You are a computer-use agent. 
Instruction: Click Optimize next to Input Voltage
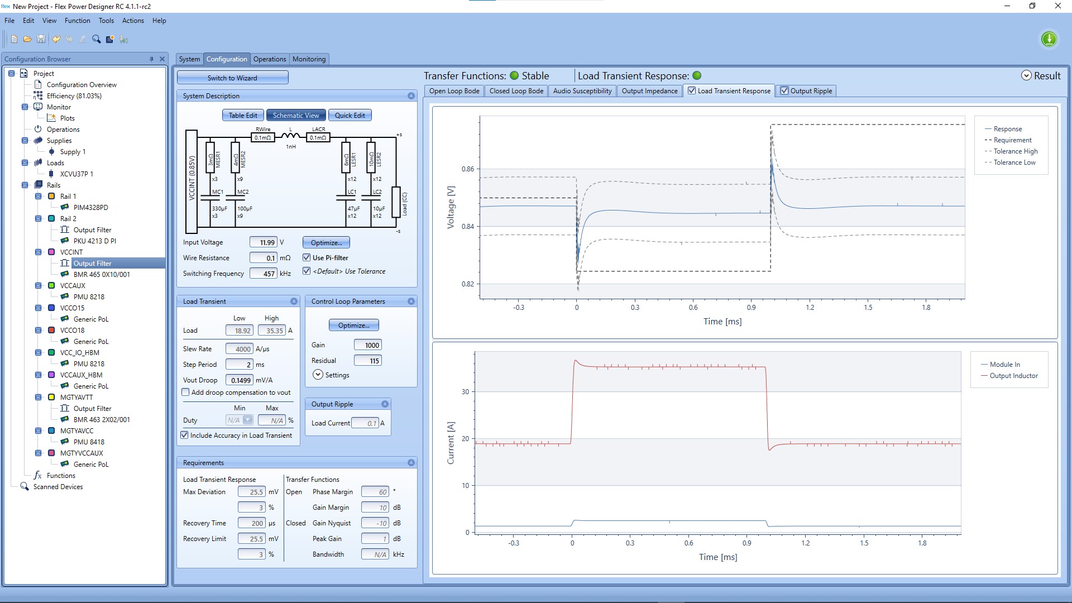326,242
